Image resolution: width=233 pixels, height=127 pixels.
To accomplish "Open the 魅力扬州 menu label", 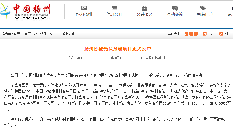I will coord(84,14).
